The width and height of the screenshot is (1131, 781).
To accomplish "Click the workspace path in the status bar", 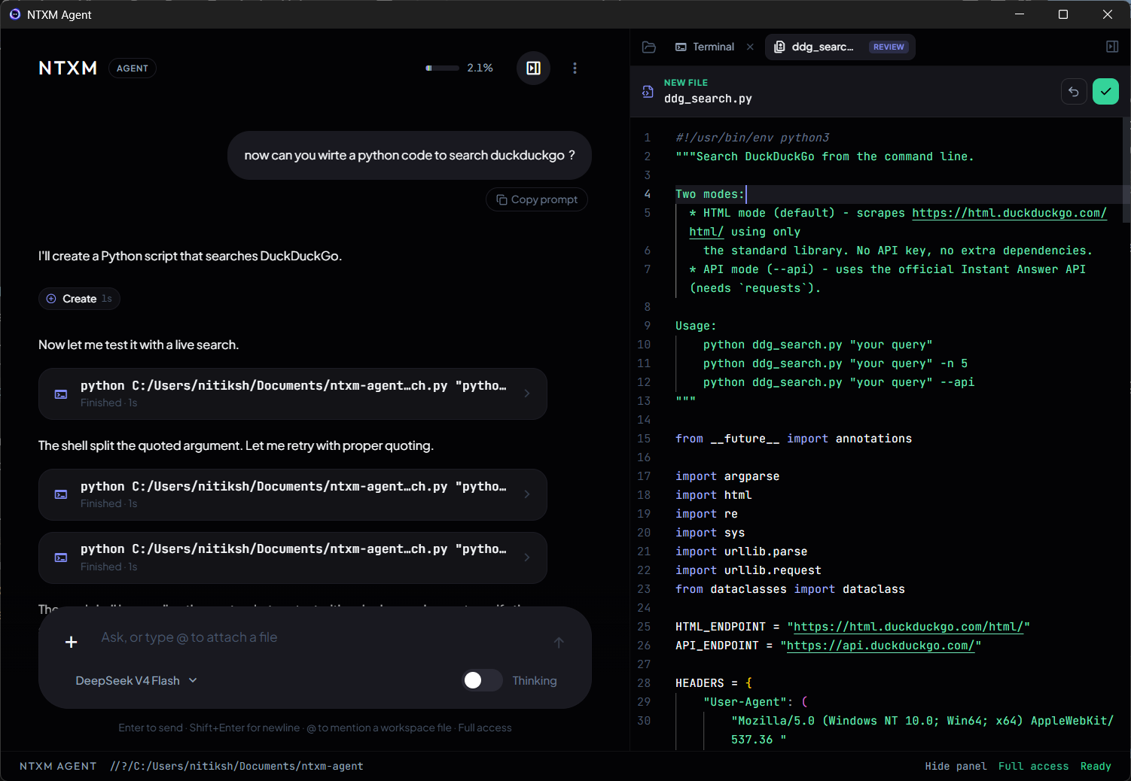I will tap(236, 766).
